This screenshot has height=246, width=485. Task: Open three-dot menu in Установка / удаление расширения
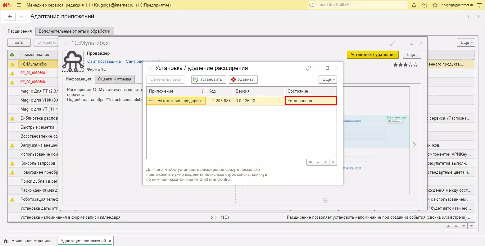pyautogui.click(x=318, y=68)
